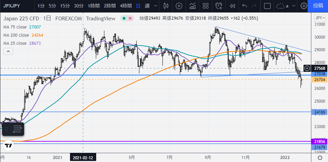
Task: Expand the layout name dropdown arrow
Action: [x=294, y=6]
